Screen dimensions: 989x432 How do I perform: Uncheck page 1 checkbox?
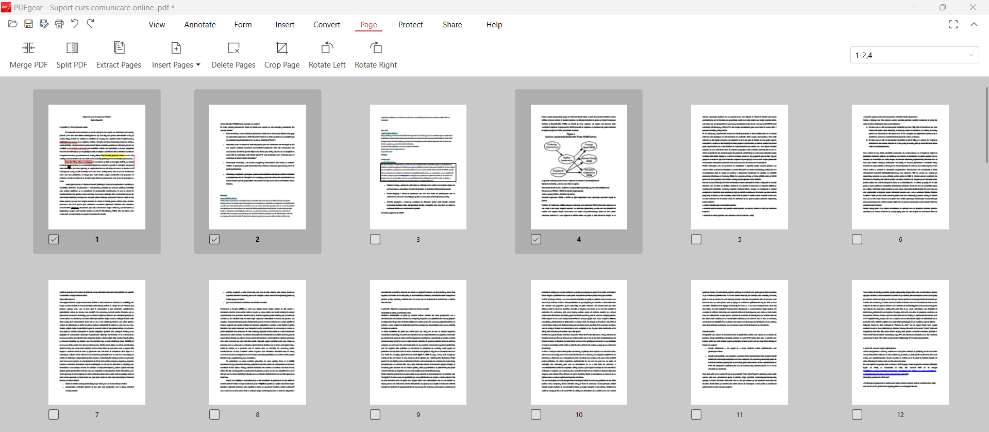tap(54, 239)
